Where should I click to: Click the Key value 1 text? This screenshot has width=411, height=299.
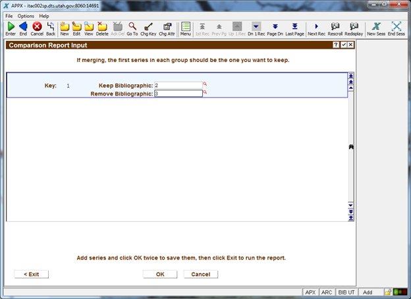[68, 86]
